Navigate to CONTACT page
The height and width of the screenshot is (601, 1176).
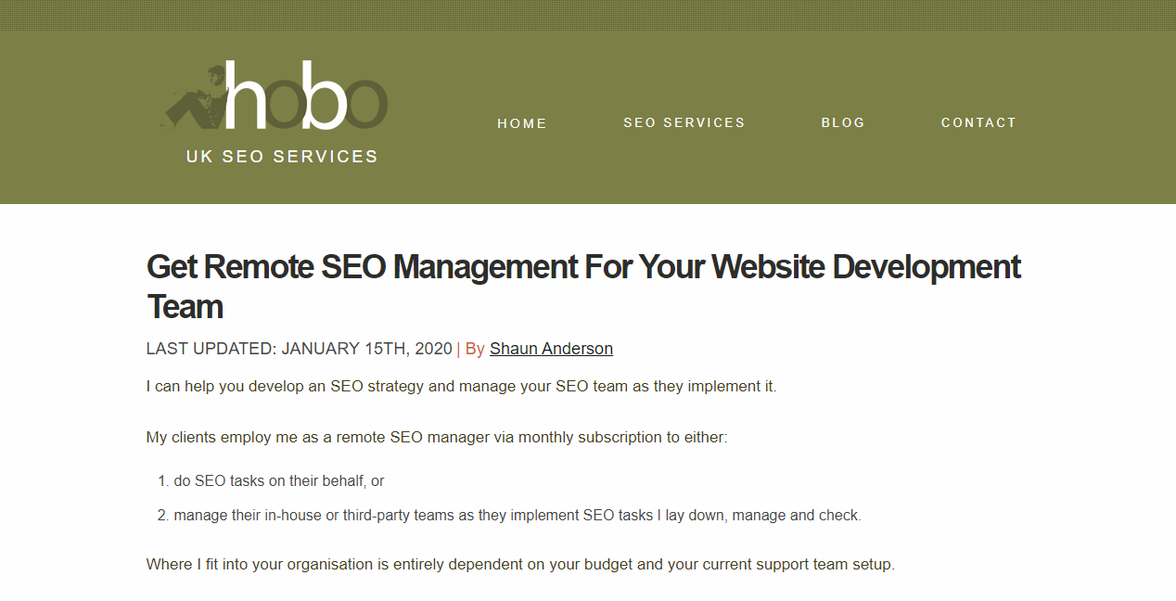pos(978,122)
